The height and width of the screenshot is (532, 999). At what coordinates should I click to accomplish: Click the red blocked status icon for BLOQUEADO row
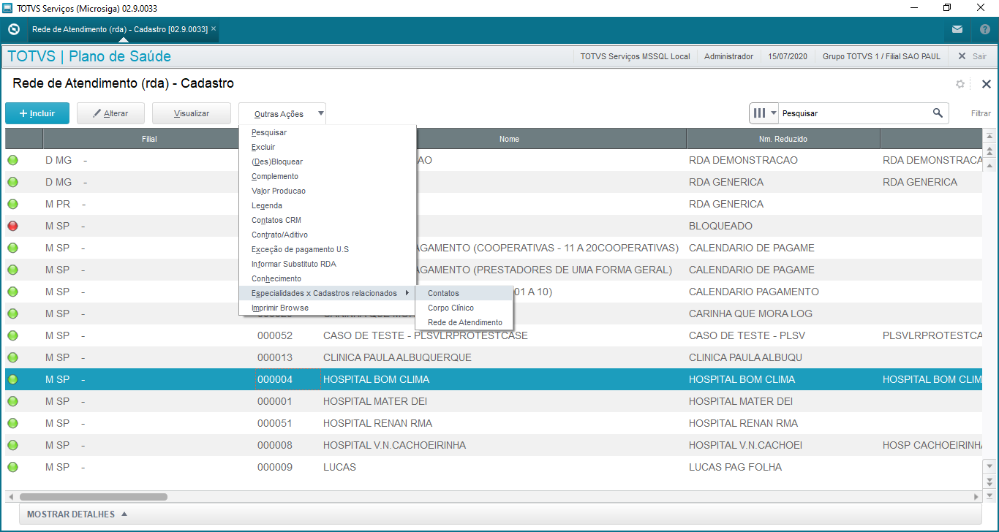point(13,226)
